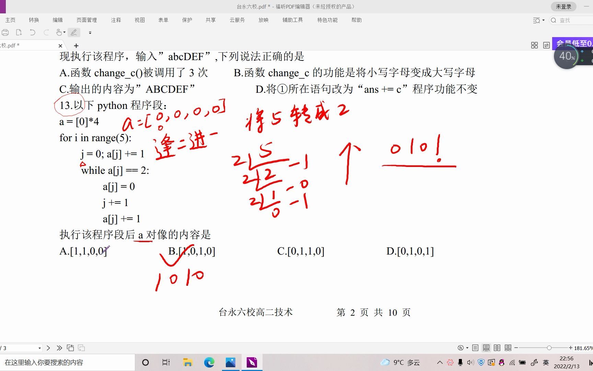Click the 未登录 login button
The width and height of the screenshot is (593, 371).
coord(563,6)
